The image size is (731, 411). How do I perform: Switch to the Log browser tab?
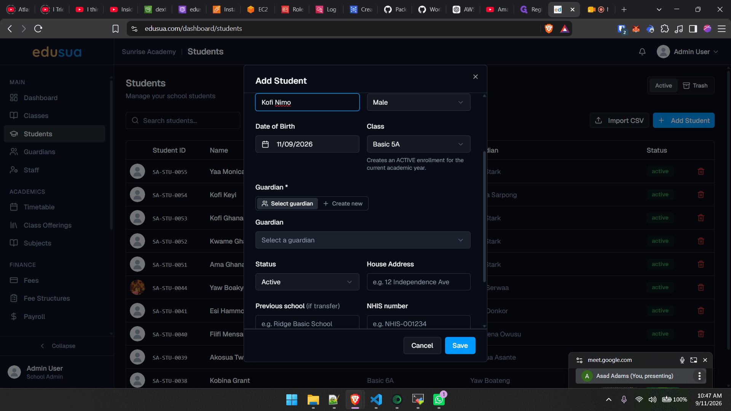pos(326,10)
